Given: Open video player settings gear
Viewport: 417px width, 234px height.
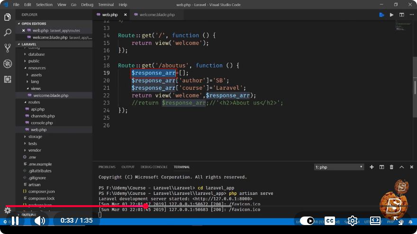Looking at the screenshot, I should (353, 221).
